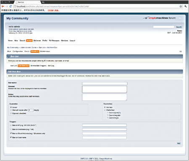Collapse the header with the upper arrow icon

(180, 18)
